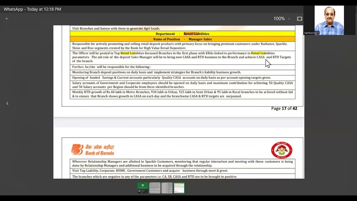Go to the previous image with the side chevron
Screen dimensions: 357x201
coord(7,103)
